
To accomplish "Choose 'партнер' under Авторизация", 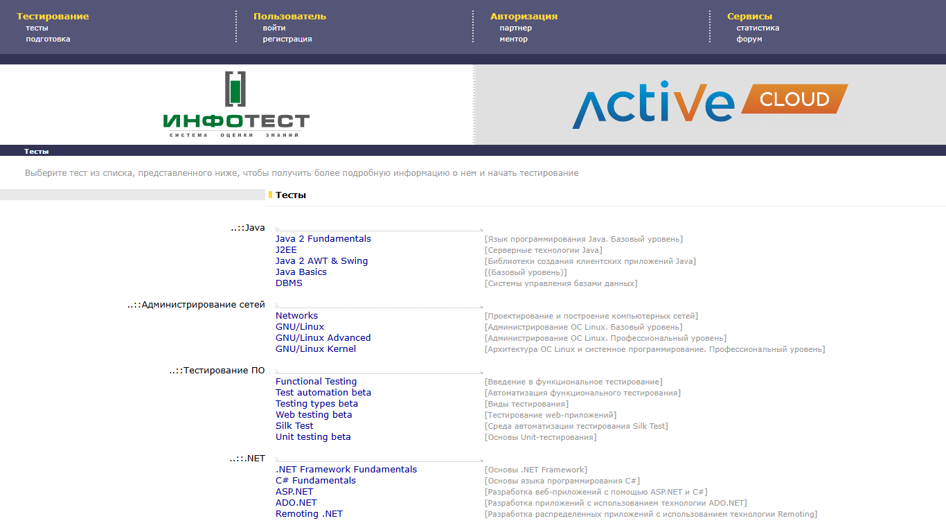I will point(515,28).
